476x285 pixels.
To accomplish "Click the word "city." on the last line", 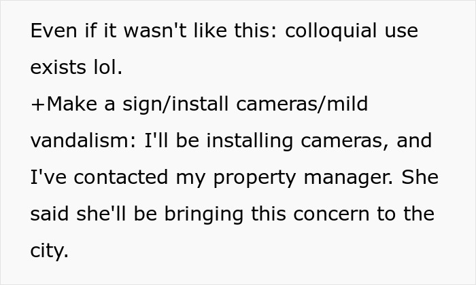I will [x=49, y=251].
